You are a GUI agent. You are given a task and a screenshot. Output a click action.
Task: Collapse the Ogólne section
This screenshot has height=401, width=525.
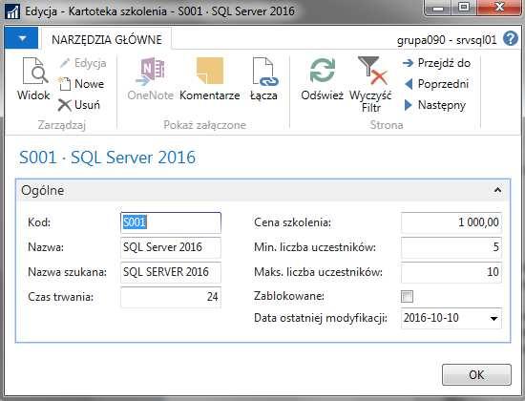(x=497, y=190)
